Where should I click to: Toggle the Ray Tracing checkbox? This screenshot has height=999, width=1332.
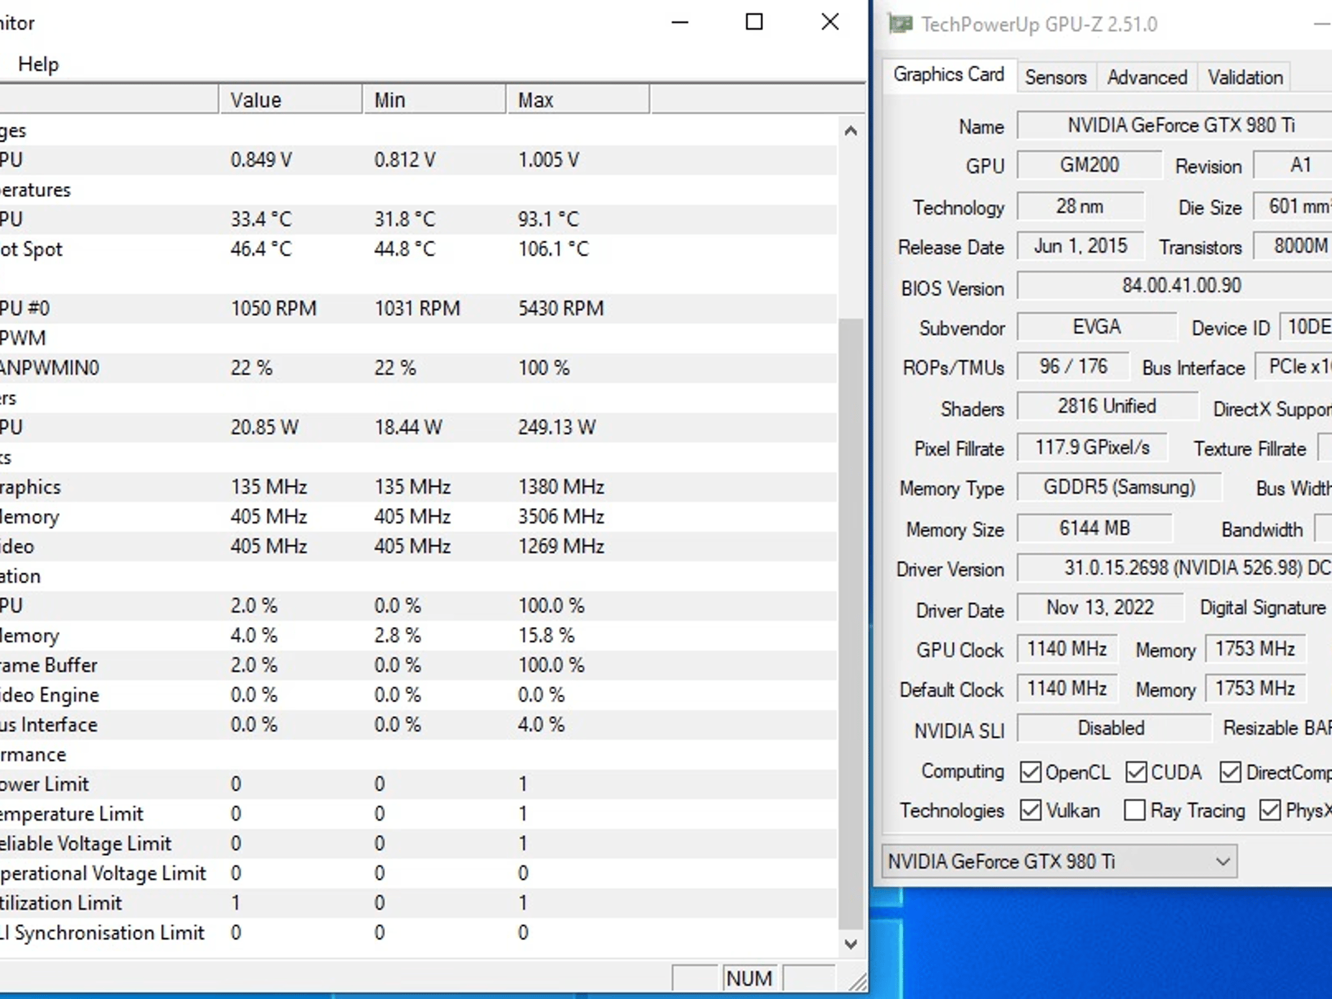pos(1134,810)
